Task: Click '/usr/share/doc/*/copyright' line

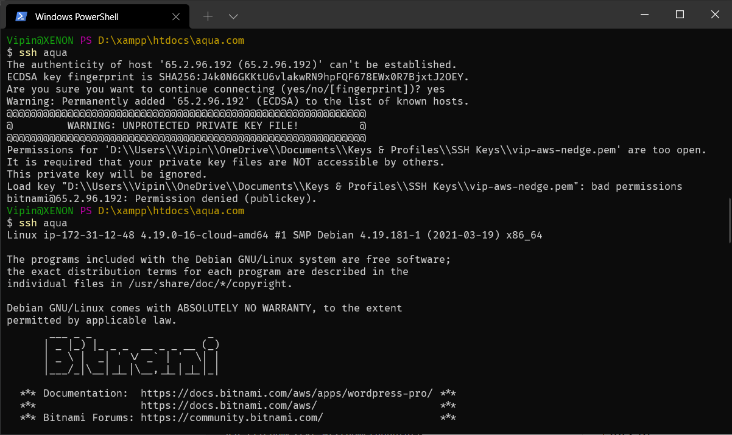Action: 150,284
